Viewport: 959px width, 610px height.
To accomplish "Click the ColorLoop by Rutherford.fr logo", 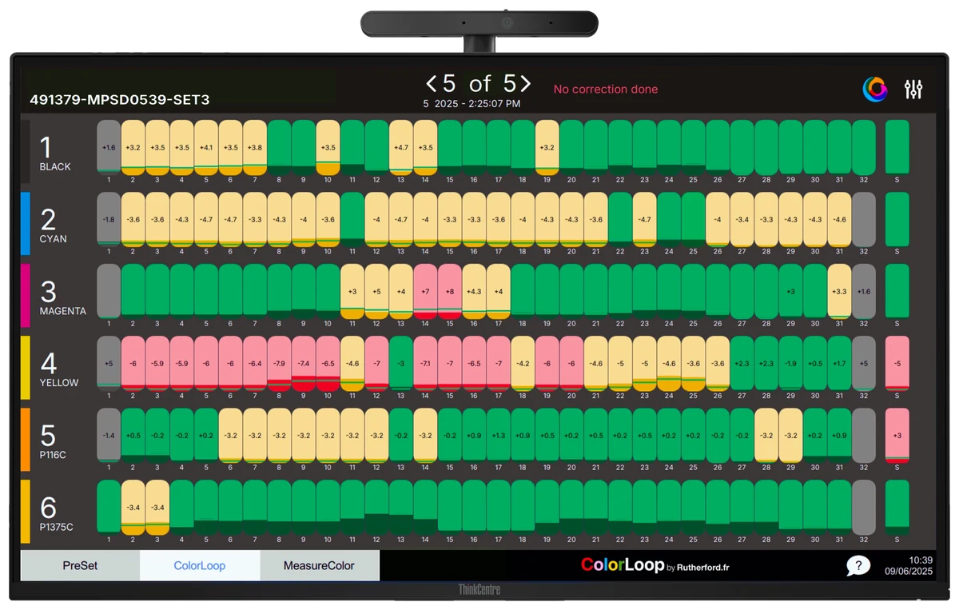I will tap(655, 565).
